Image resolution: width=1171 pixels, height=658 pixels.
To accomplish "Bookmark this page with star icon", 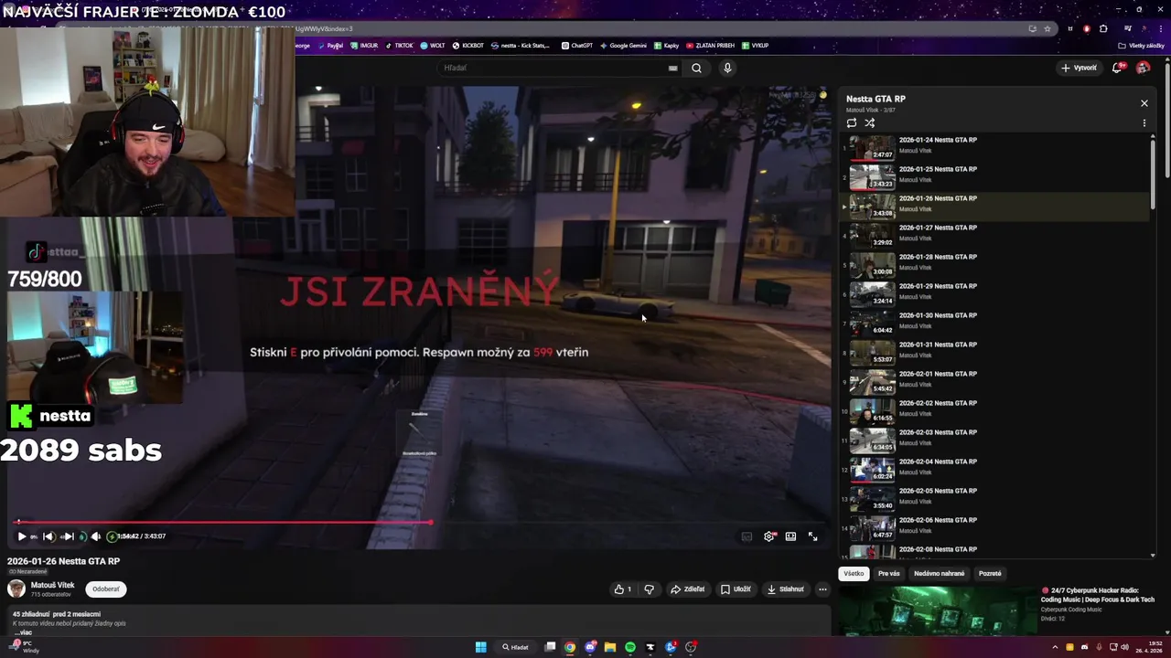I will click(1047, 28).
